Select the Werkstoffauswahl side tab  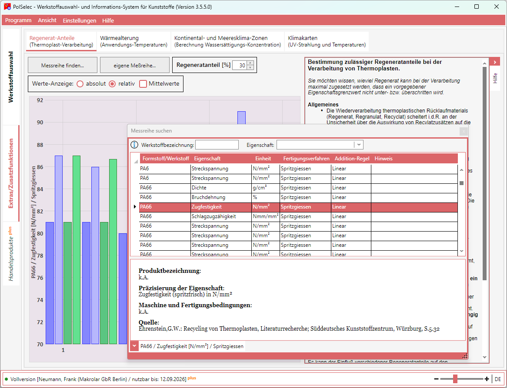[x=11, y=77]
